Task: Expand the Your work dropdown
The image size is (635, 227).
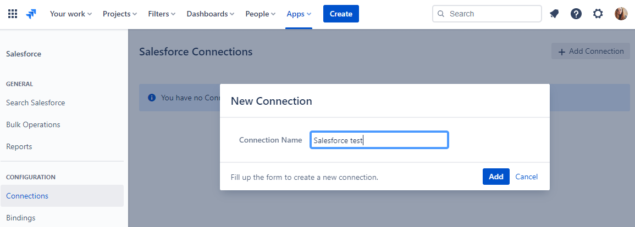Action: click(71, 14)
